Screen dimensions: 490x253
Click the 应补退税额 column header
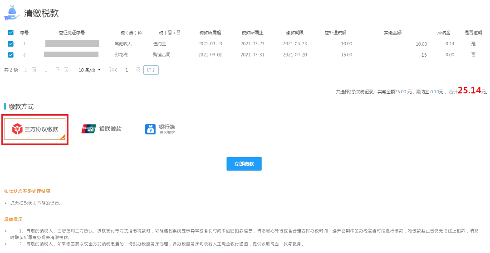(335, 33)
